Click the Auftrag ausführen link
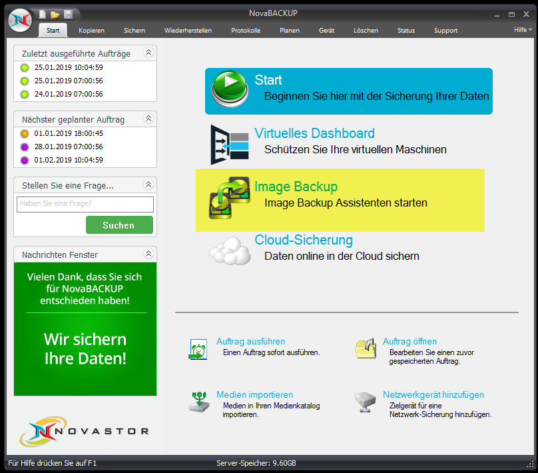Image resolution: width=538 pixels, height=473 pixels. click(x=250, y=341)
